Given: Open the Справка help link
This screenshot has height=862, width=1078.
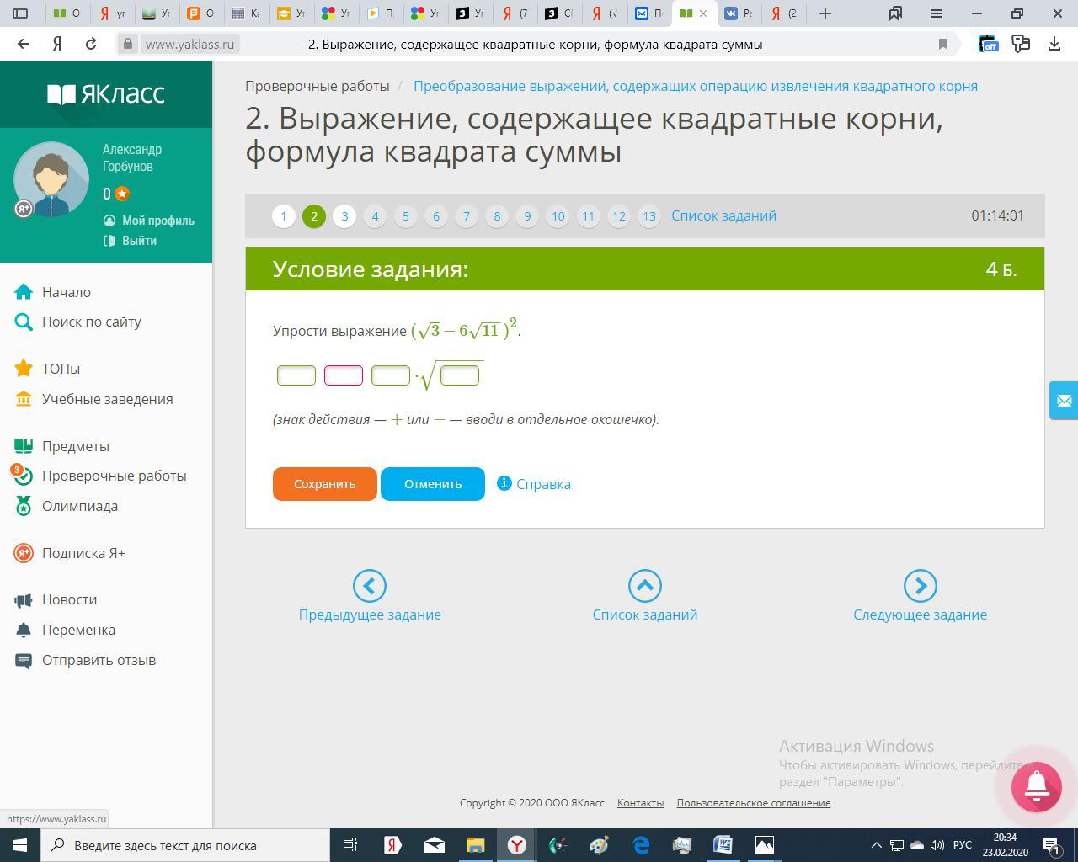Looking at the screenshot, I should pyautogui.click(x=534, y=484).
